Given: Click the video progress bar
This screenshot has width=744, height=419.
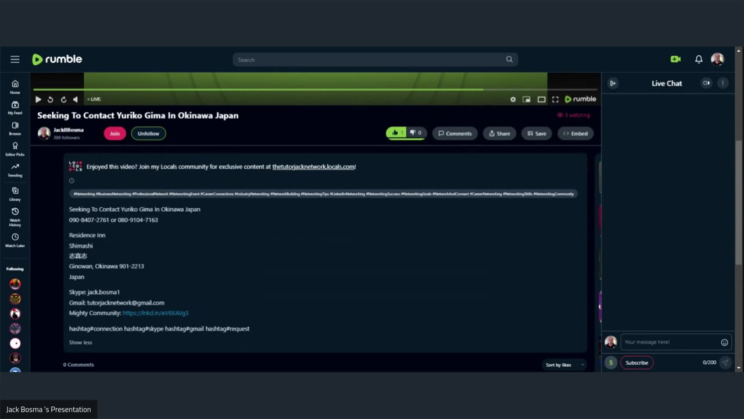Looking at the screenshot, I should [314, 90].
